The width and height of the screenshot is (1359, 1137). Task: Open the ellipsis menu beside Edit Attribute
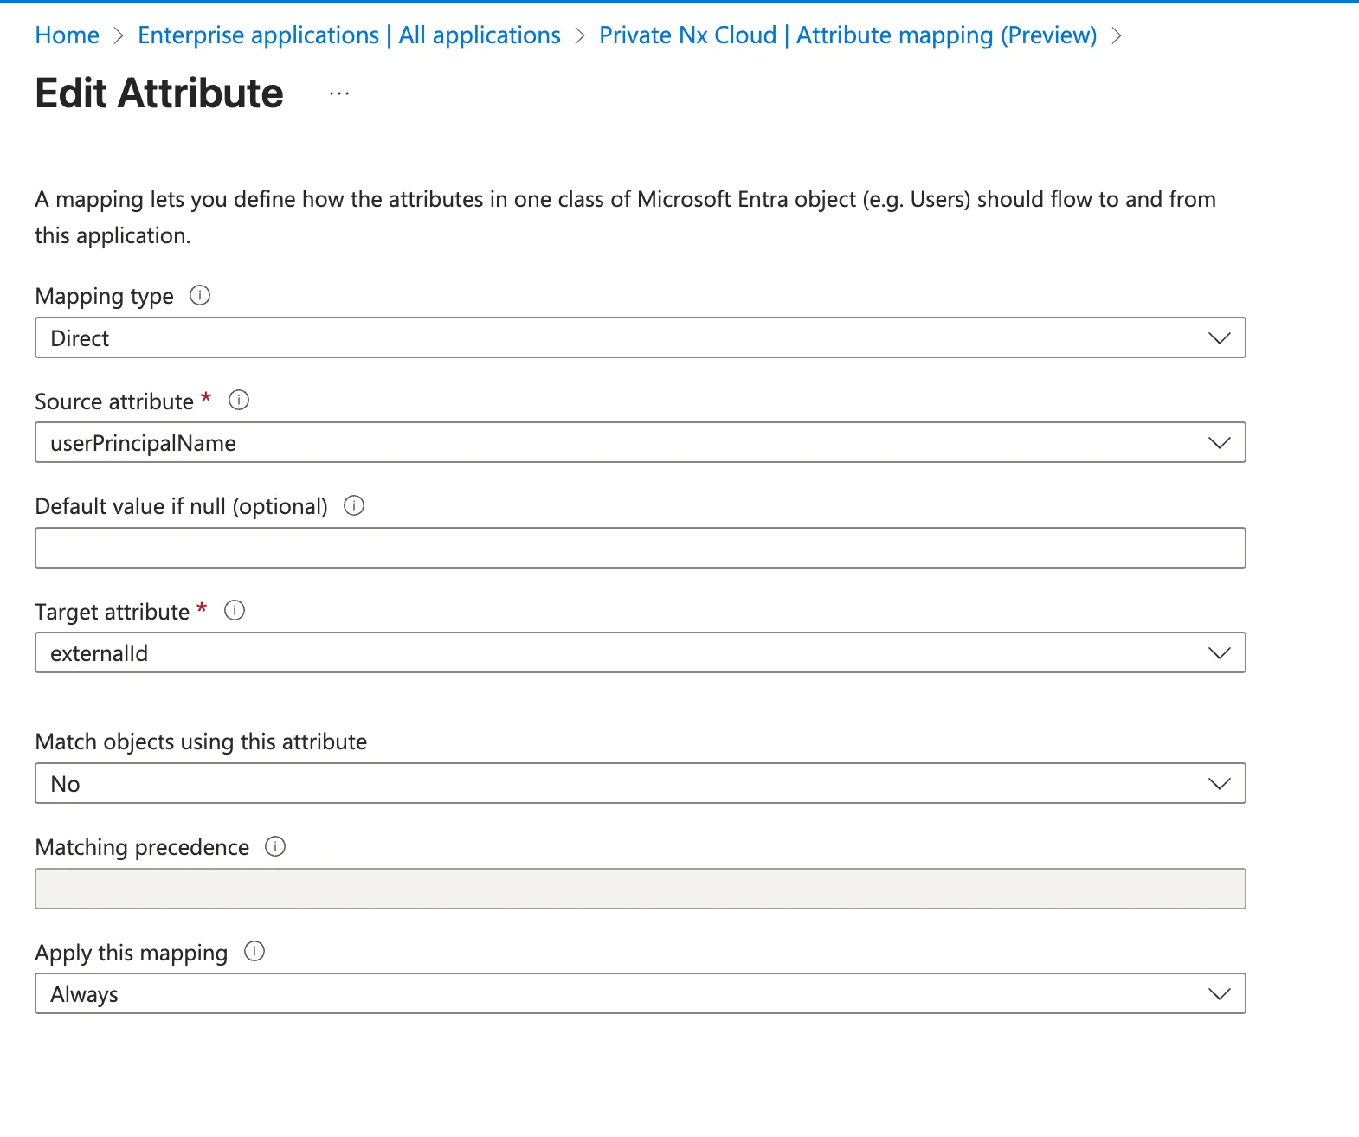[x=339, y=93]
